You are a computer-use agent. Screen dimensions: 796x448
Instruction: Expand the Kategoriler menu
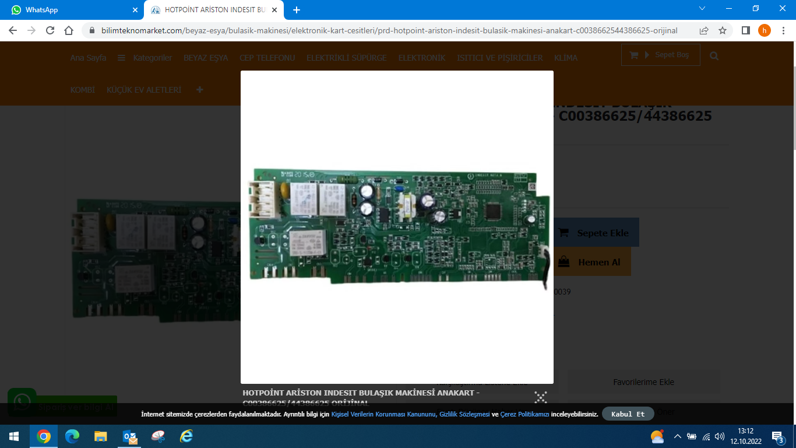pyautogui.click(x=145, y=58)
